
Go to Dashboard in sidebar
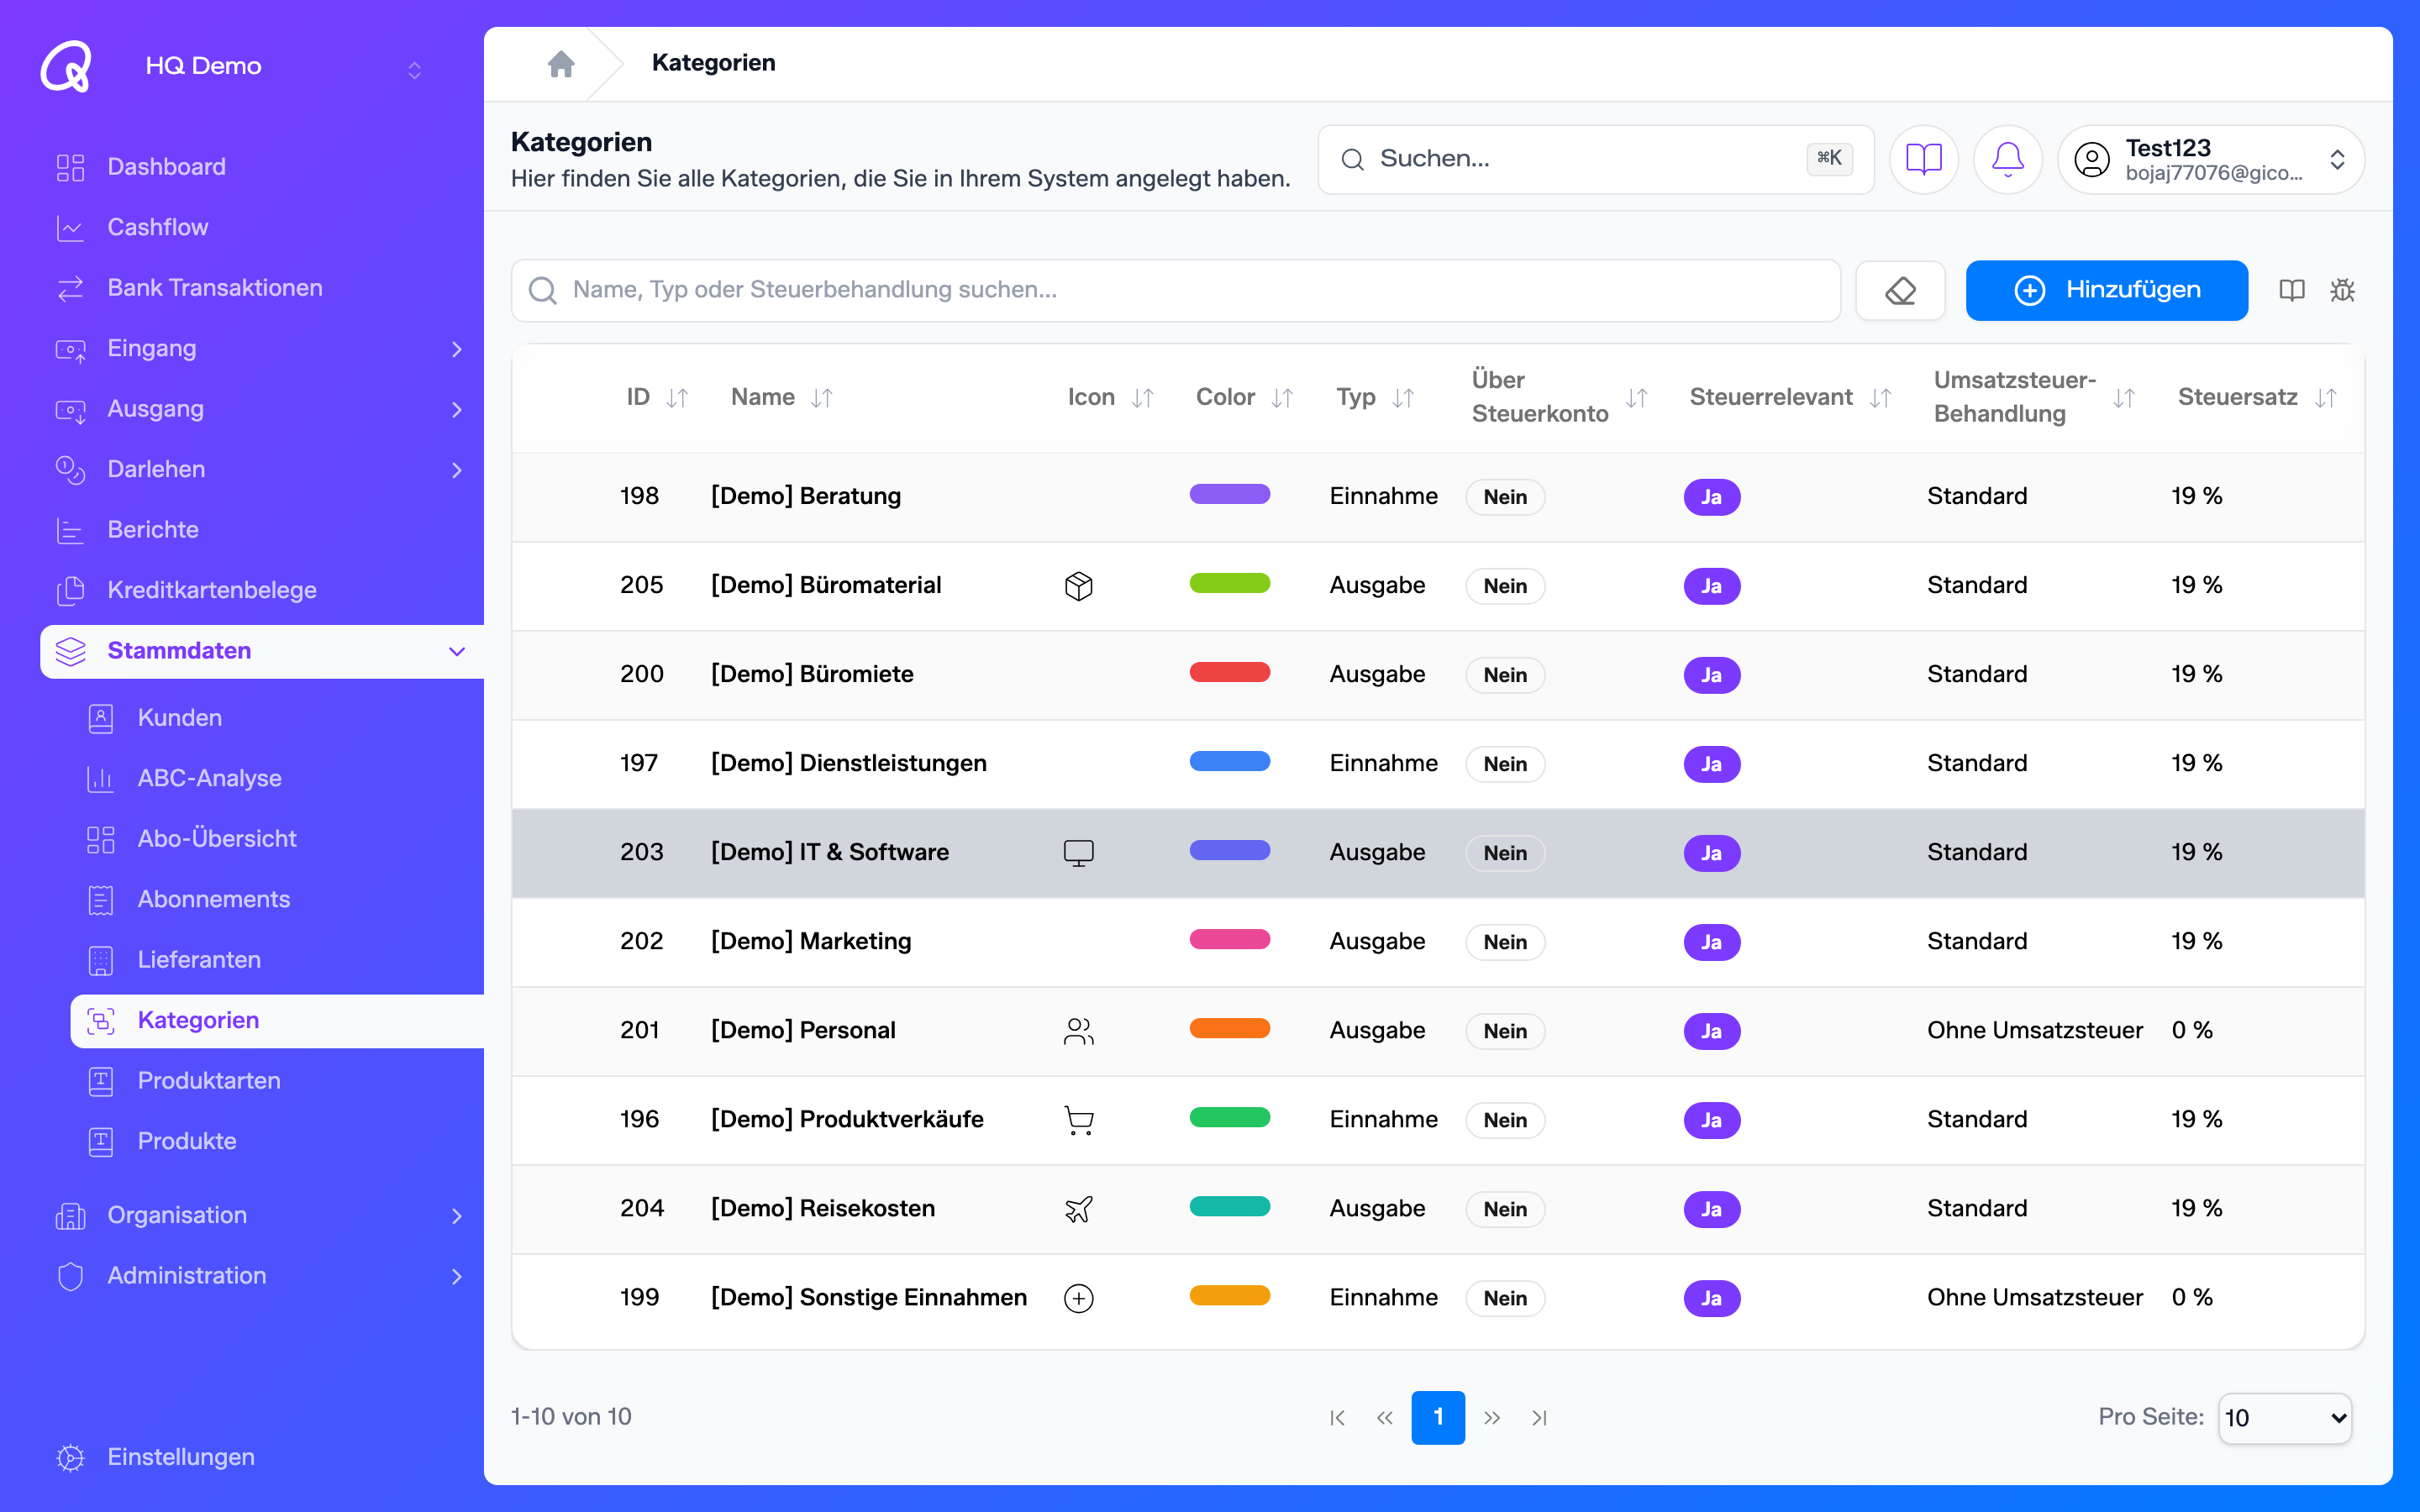pos(262,167)
